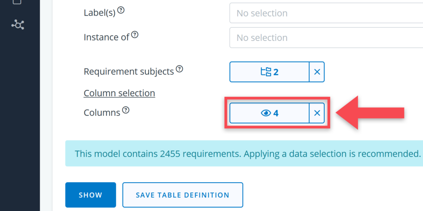Click Save Table Definition
Screen dimensions: 423x211
click(183, 195)
